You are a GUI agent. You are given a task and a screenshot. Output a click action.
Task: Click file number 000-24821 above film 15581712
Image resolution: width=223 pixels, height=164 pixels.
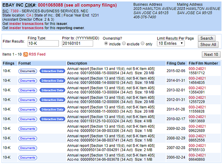[x=197, y=69]
